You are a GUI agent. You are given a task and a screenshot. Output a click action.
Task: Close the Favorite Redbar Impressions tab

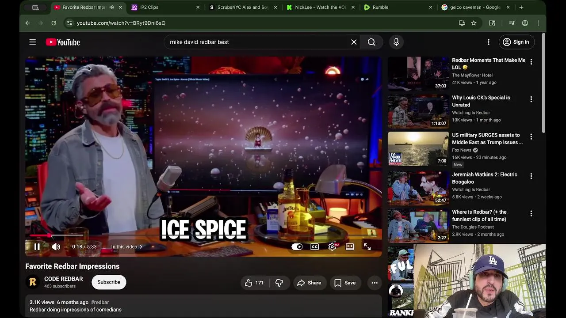(120, 7)
